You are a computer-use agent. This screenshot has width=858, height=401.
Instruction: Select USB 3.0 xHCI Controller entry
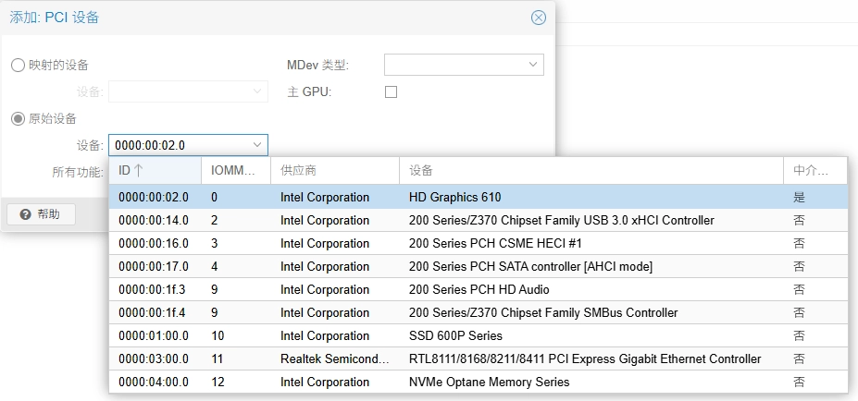561,220
